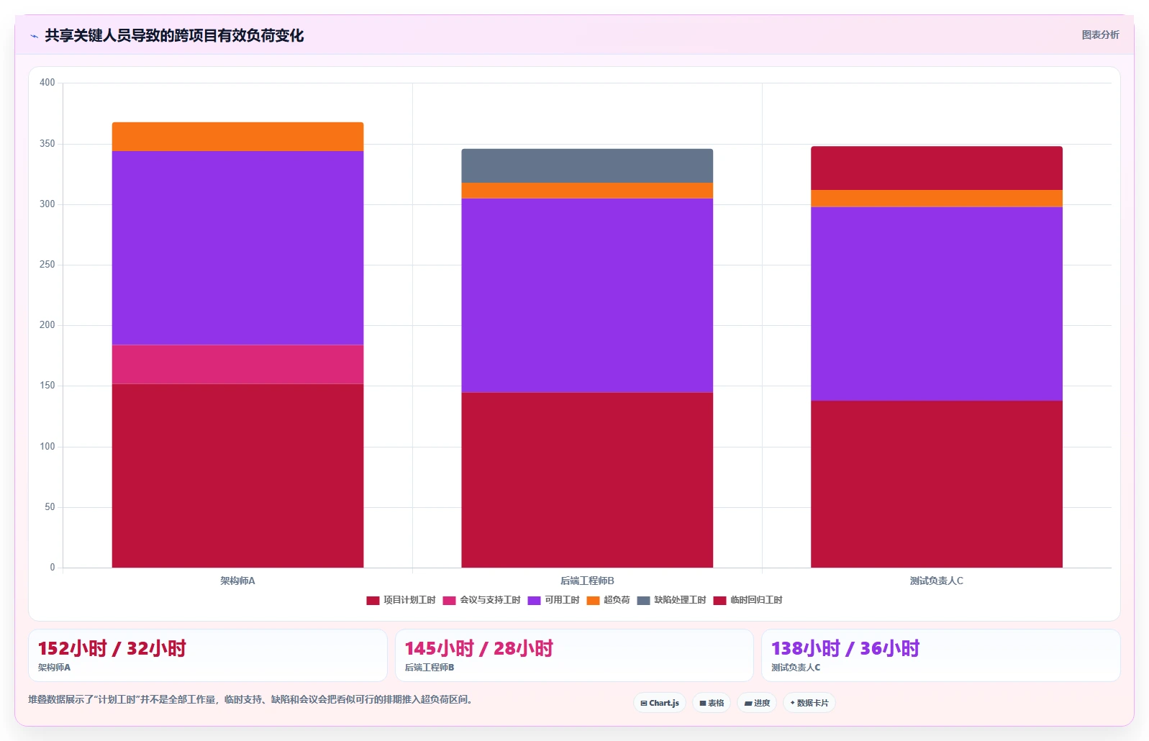Click the 测试负责人C caption in the third stat card
Viewport: 1149px width, 741px height.
point(796,668)
